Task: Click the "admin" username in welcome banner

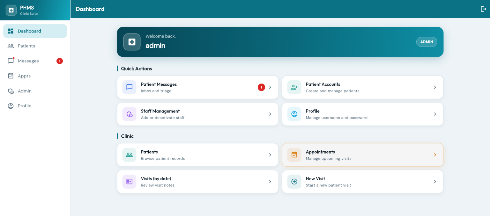Action: tap(155, 46)
